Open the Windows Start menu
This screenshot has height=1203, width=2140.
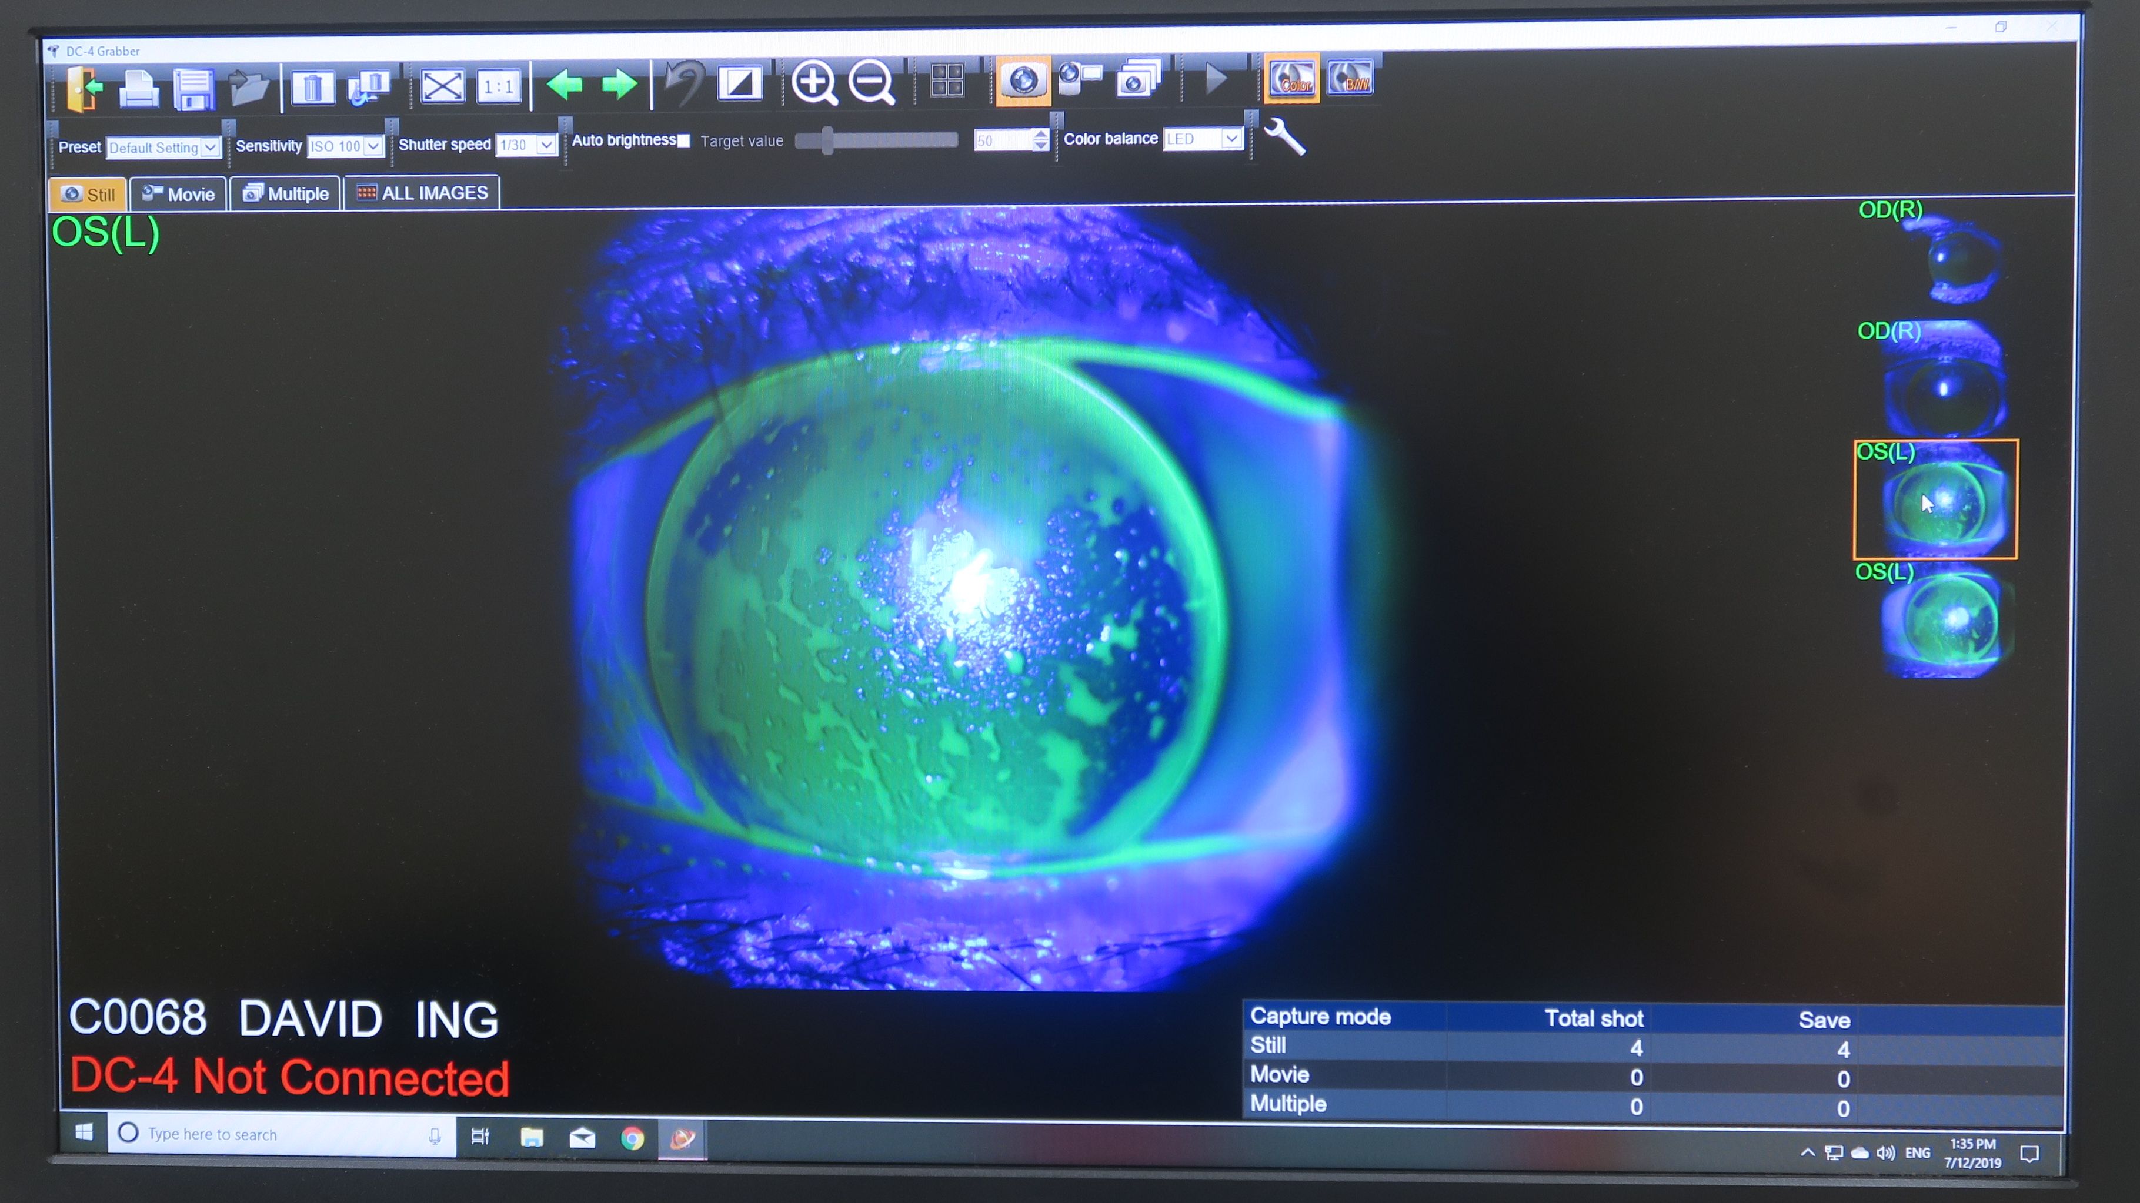[84, 1132]
